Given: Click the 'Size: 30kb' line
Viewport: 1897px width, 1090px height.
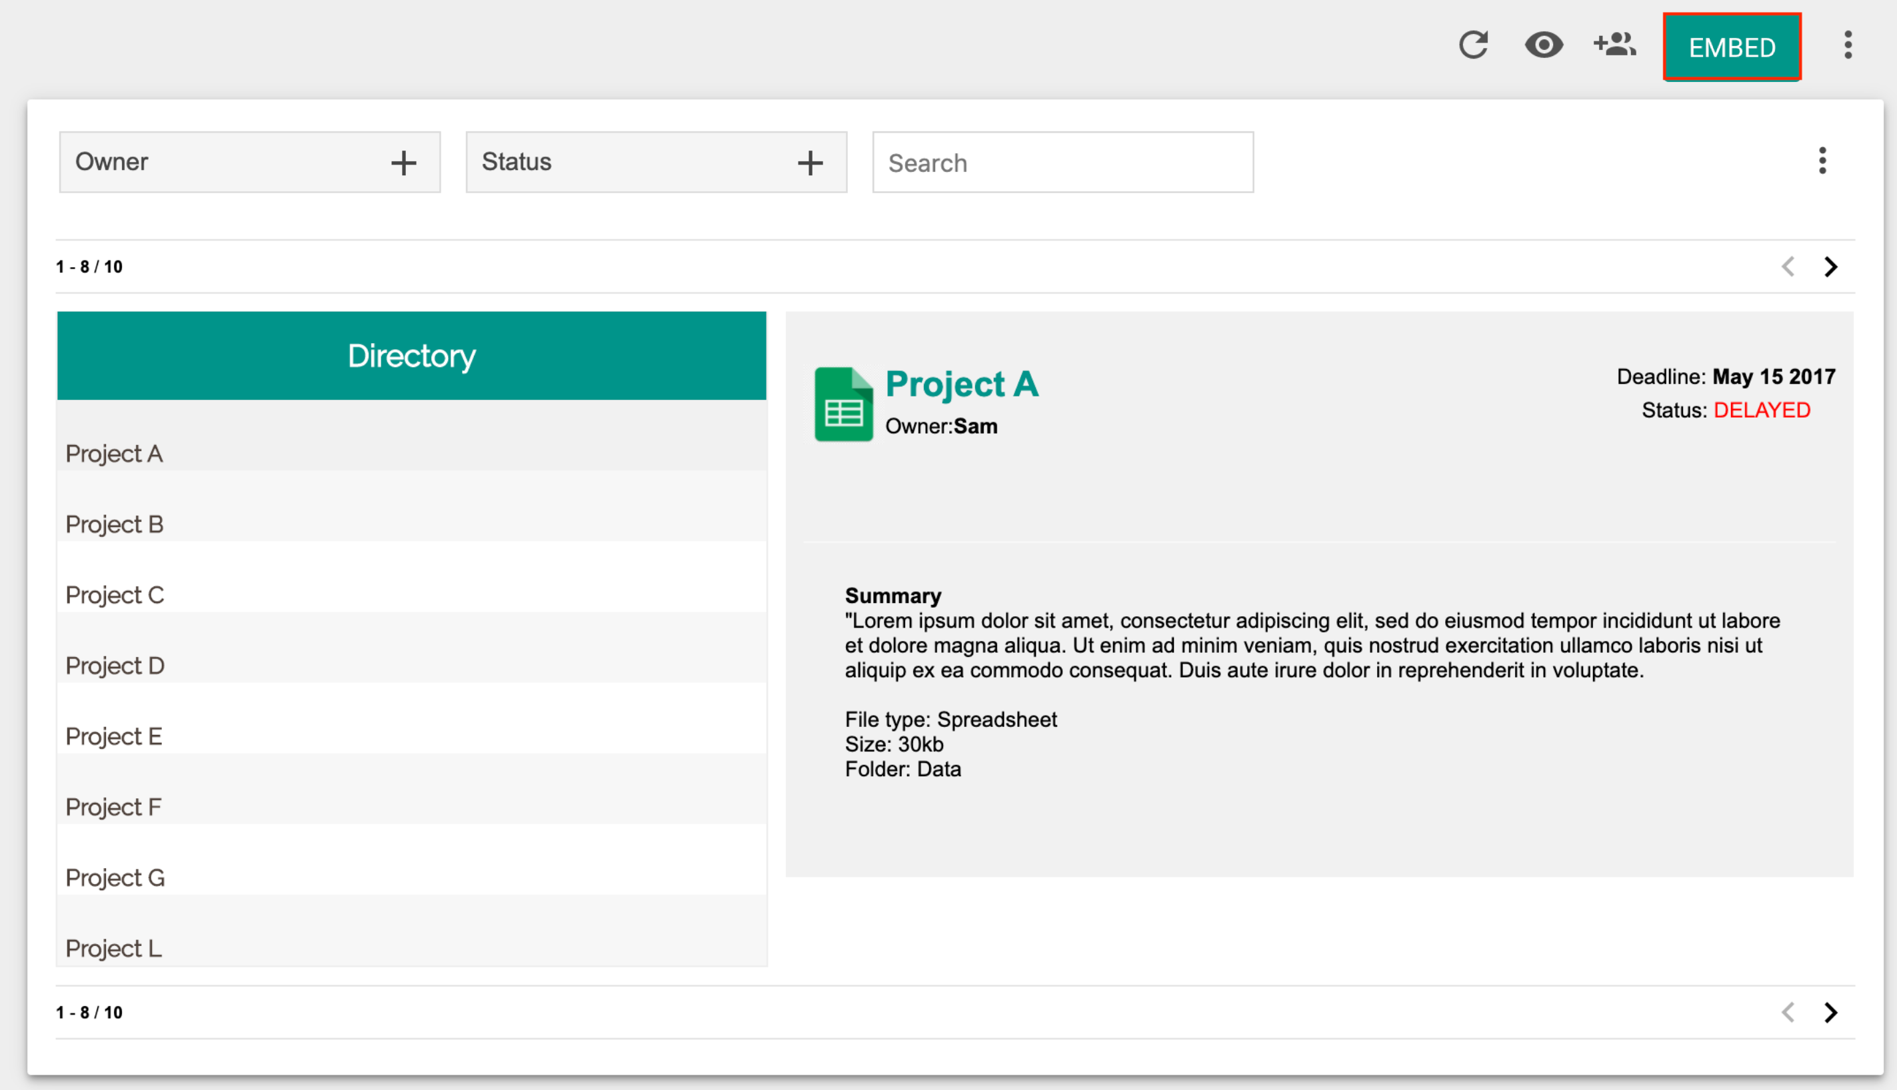Looking at the screenshot, I should (x=893, y=744).
